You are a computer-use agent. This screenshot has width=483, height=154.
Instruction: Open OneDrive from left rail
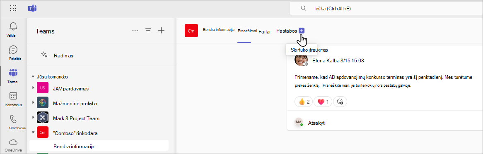(13, 145)
